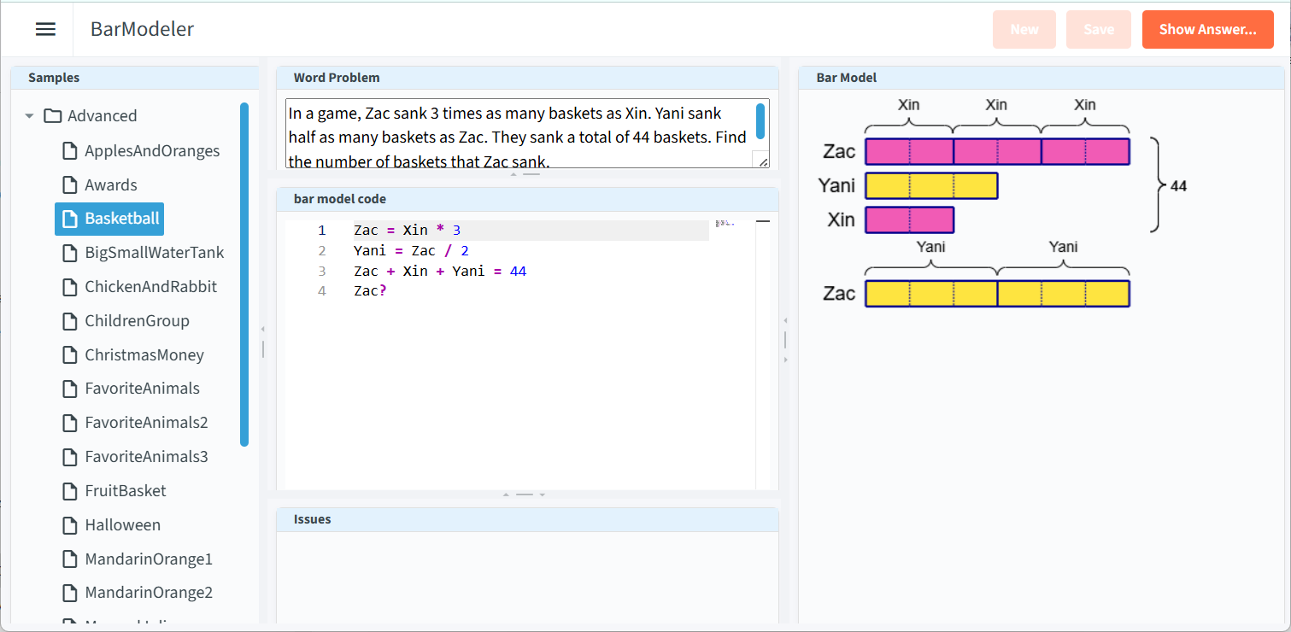1291x632 pixels.
Task: Click the code editor minimap
Action: tap(725, 224)
